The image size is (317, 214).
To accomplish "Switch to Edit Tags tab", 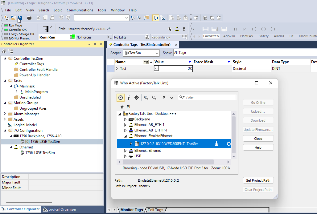I will [155, 210].
